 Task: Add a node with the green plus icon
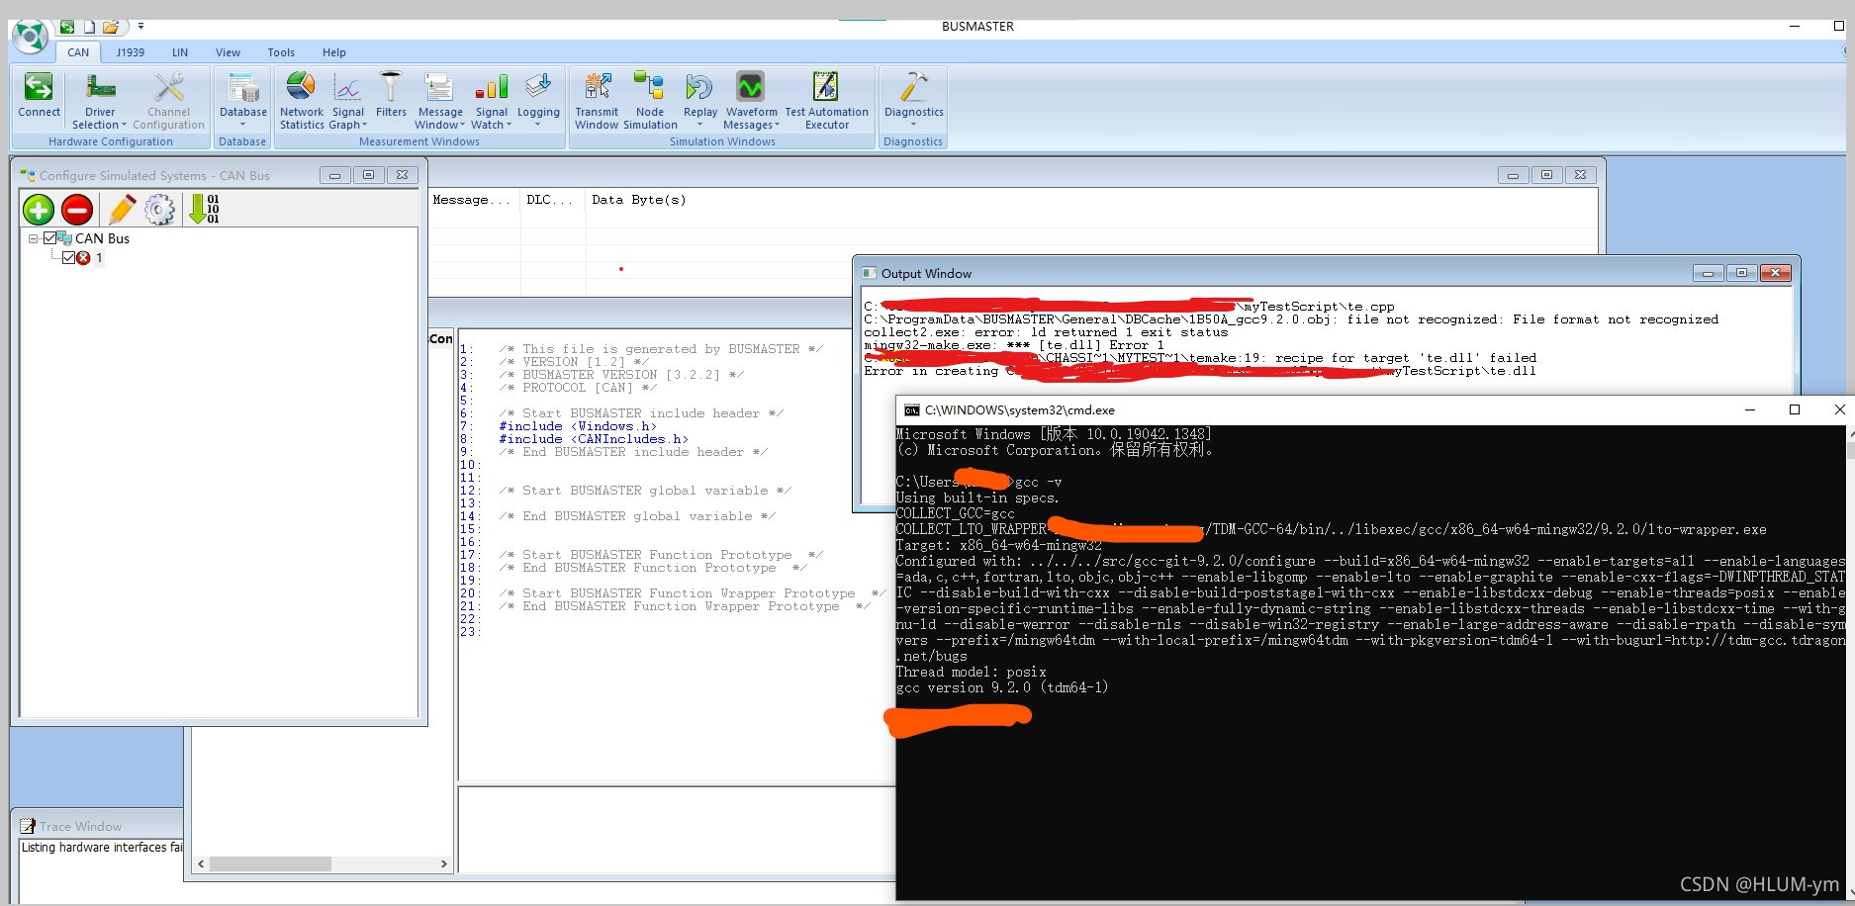[x=39, y=210]
